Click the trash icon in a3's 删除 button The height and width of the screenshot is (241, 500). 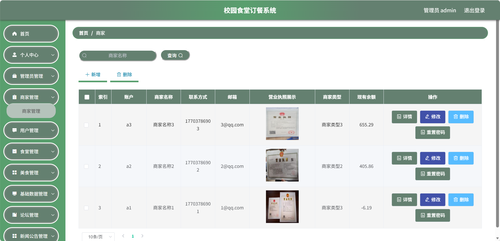click(456, 117)
